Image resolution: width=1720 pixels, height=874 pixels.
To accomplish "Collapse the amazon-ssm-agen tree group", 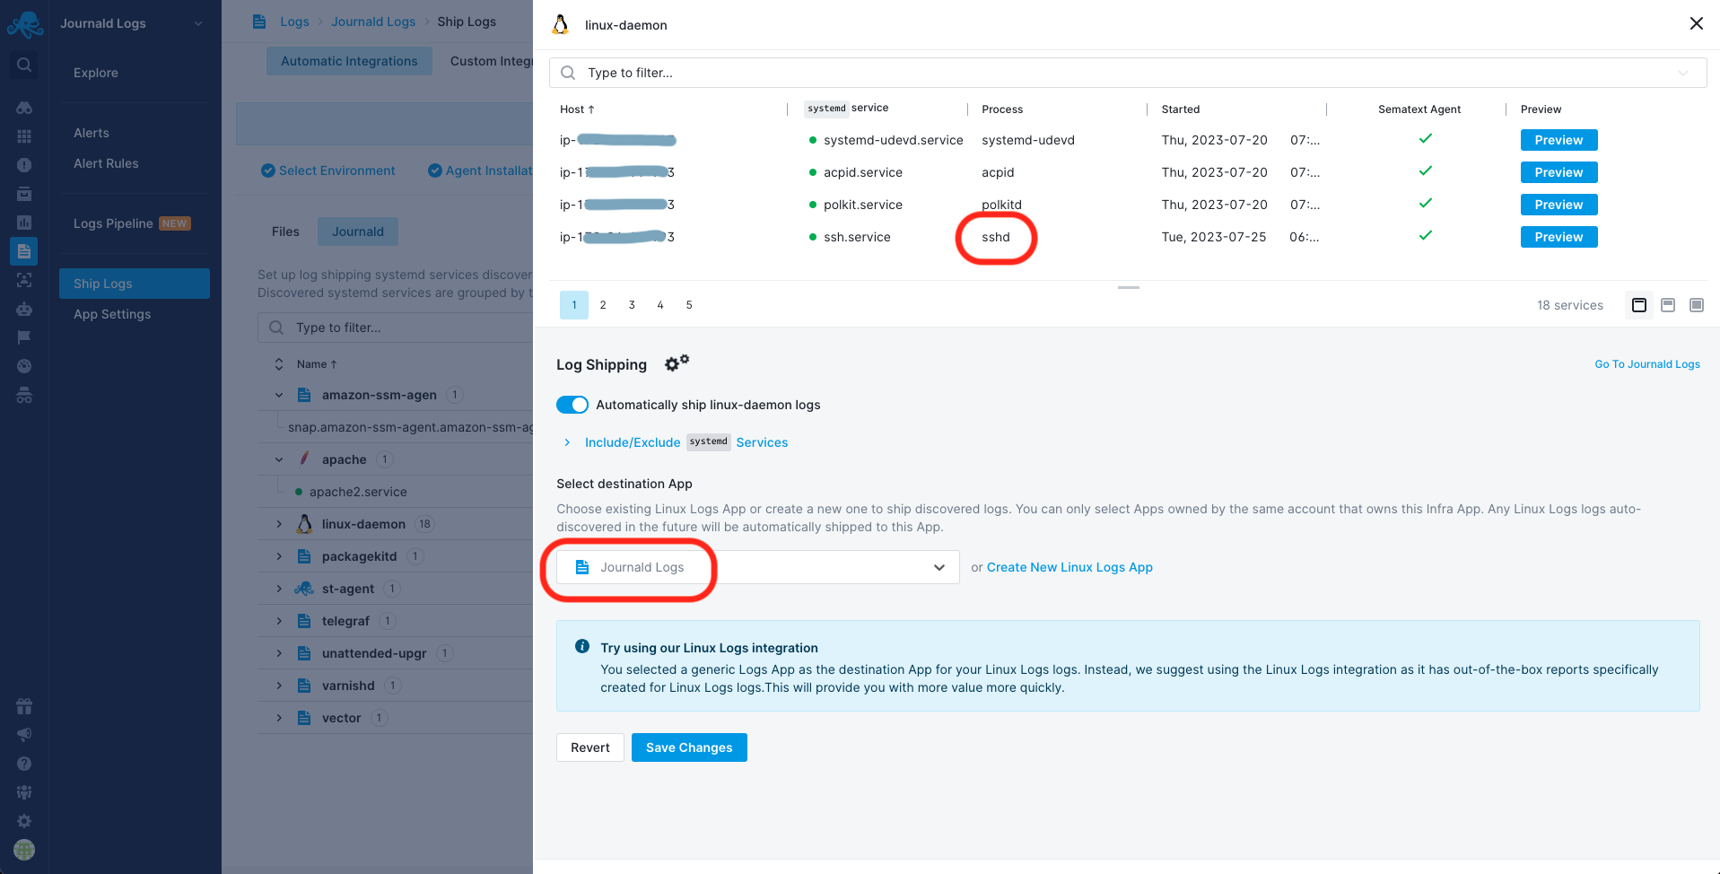I will pos(279,395).
